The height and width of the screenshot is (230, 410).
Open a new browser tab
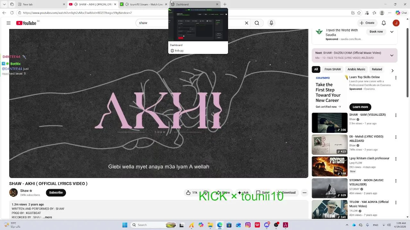[x=225, y=4]
